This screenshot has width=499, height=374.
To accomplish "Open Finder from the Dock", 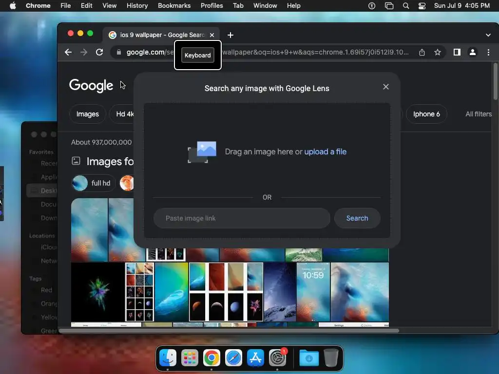I will [168, 358].
